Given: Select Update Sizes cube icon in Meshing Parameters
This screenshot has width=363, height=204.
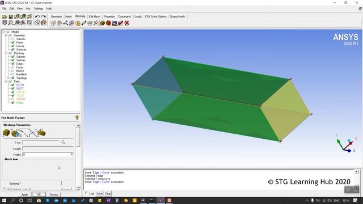Looking at the screenshot, I should [6, 133].
